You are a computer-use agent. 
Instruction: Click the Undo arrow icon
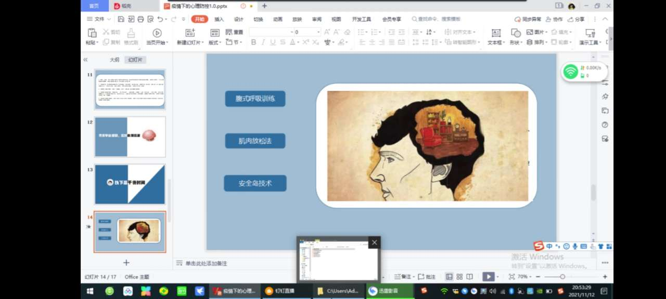160,19
